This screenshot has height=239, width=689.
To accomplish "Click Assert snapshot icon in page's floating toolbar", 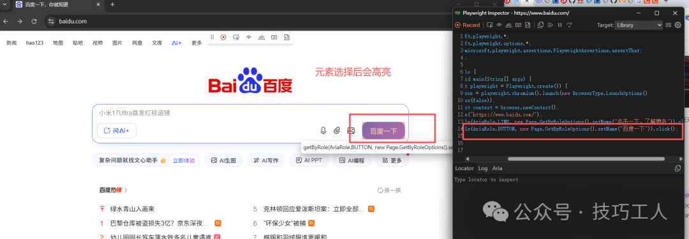I will 286,38.
